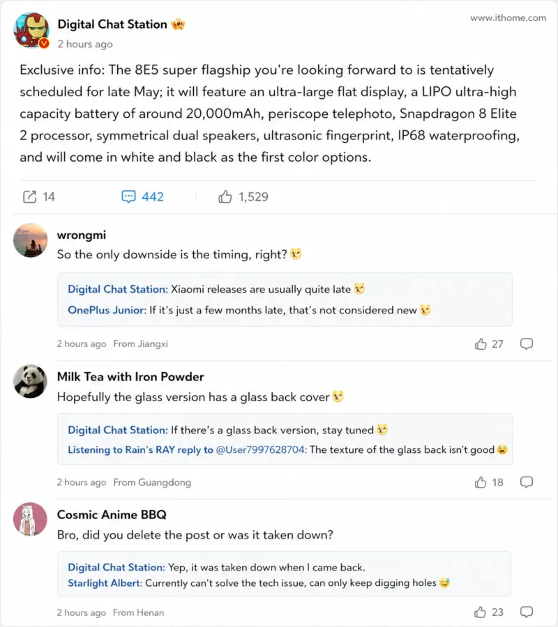
Task: Like wrongmi's comment with 27 likes
Action: (481, 343)
